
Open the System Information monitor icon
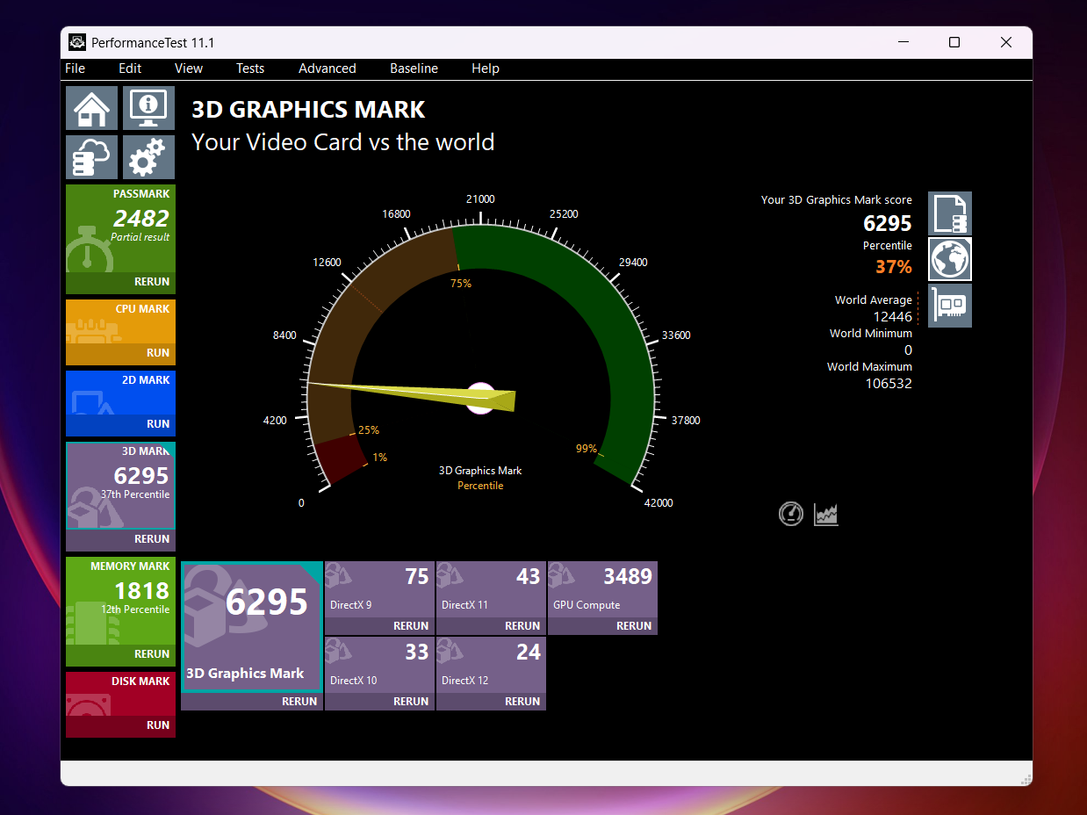click(148, 108)
